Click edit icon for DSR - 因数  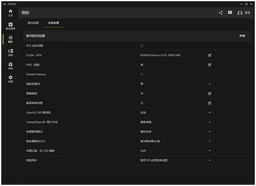(x=210, y=65)
